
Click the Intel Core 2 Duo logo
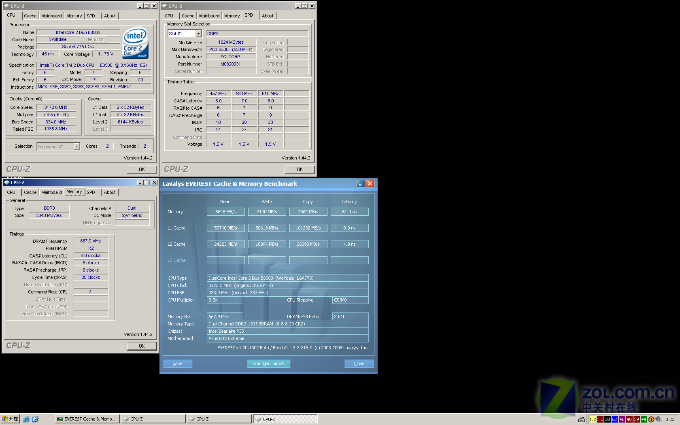[x=135, y=43]
